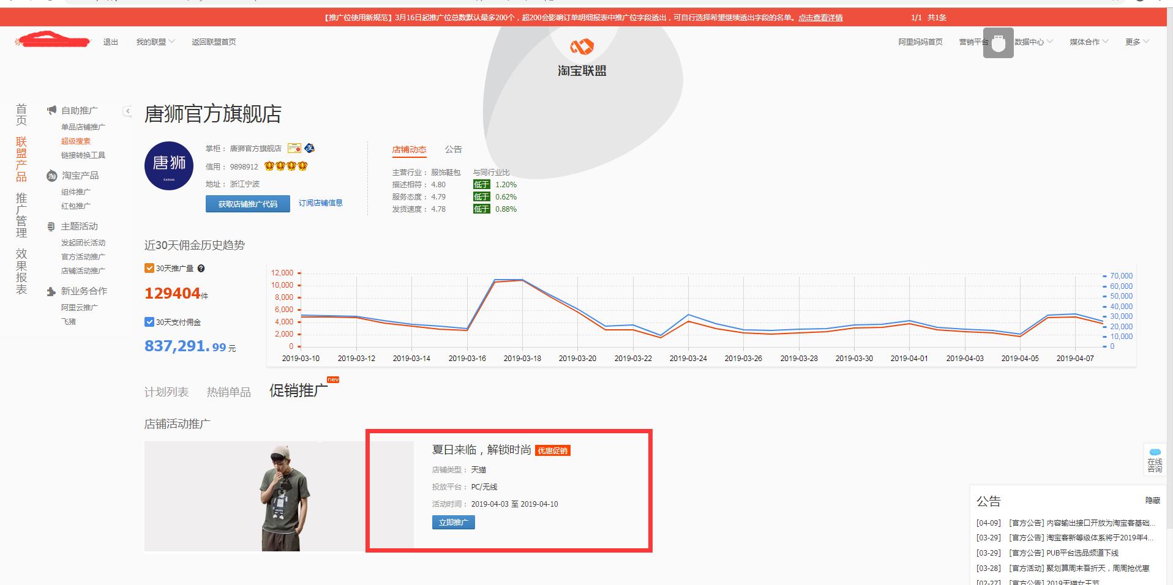Image resolution: width=1173 pixels, height=585 pixels.
Task: Click the 夏日来临，解锁时尚 promotion title
Action: [x=481, y=450]
